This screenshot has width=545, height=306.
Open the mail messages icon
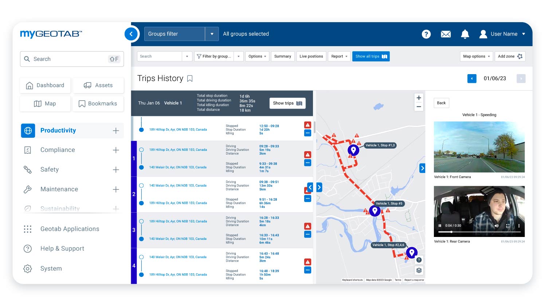click(446, 34)
